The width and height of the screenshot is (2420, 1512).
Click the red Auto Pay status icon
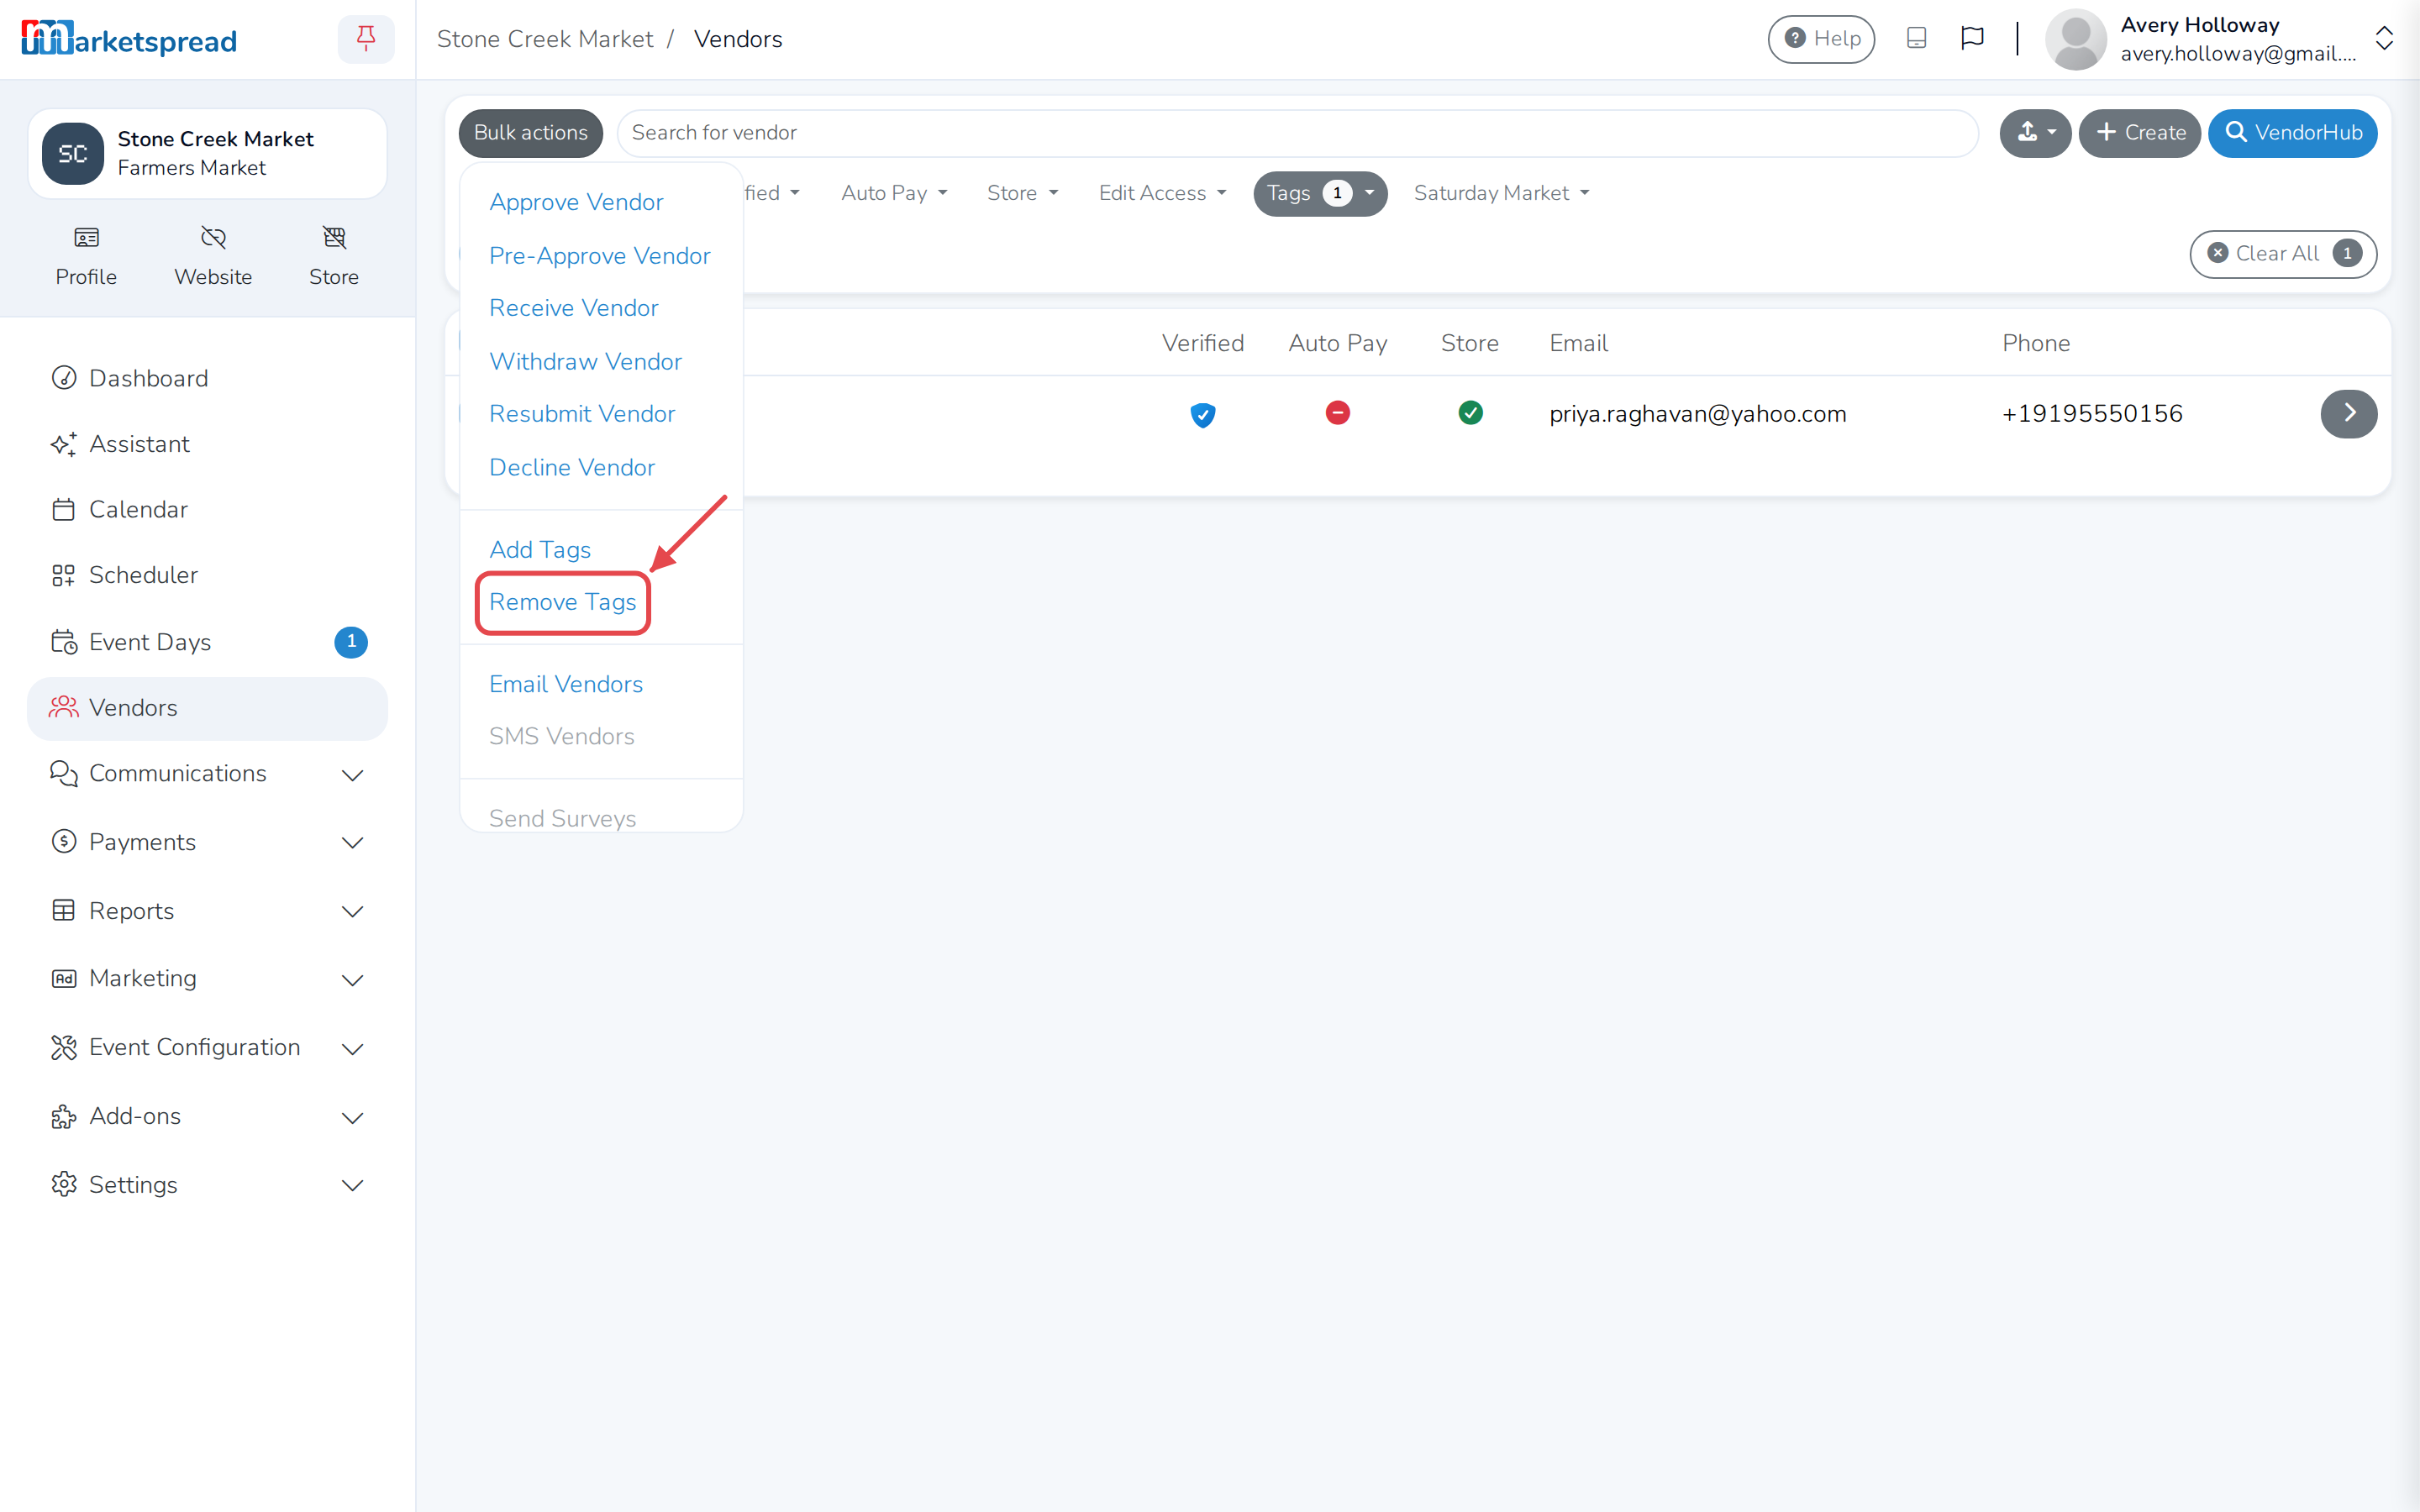coord(1338,412)
